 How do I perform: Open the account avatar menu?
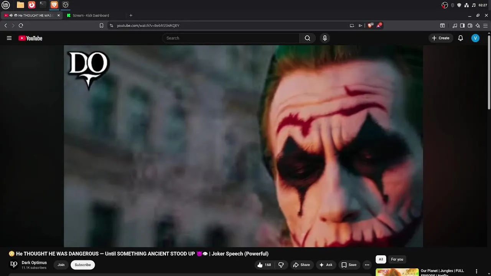(475, 38)
